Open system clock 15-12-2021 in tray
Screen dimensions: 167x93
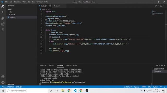[156, 91]
